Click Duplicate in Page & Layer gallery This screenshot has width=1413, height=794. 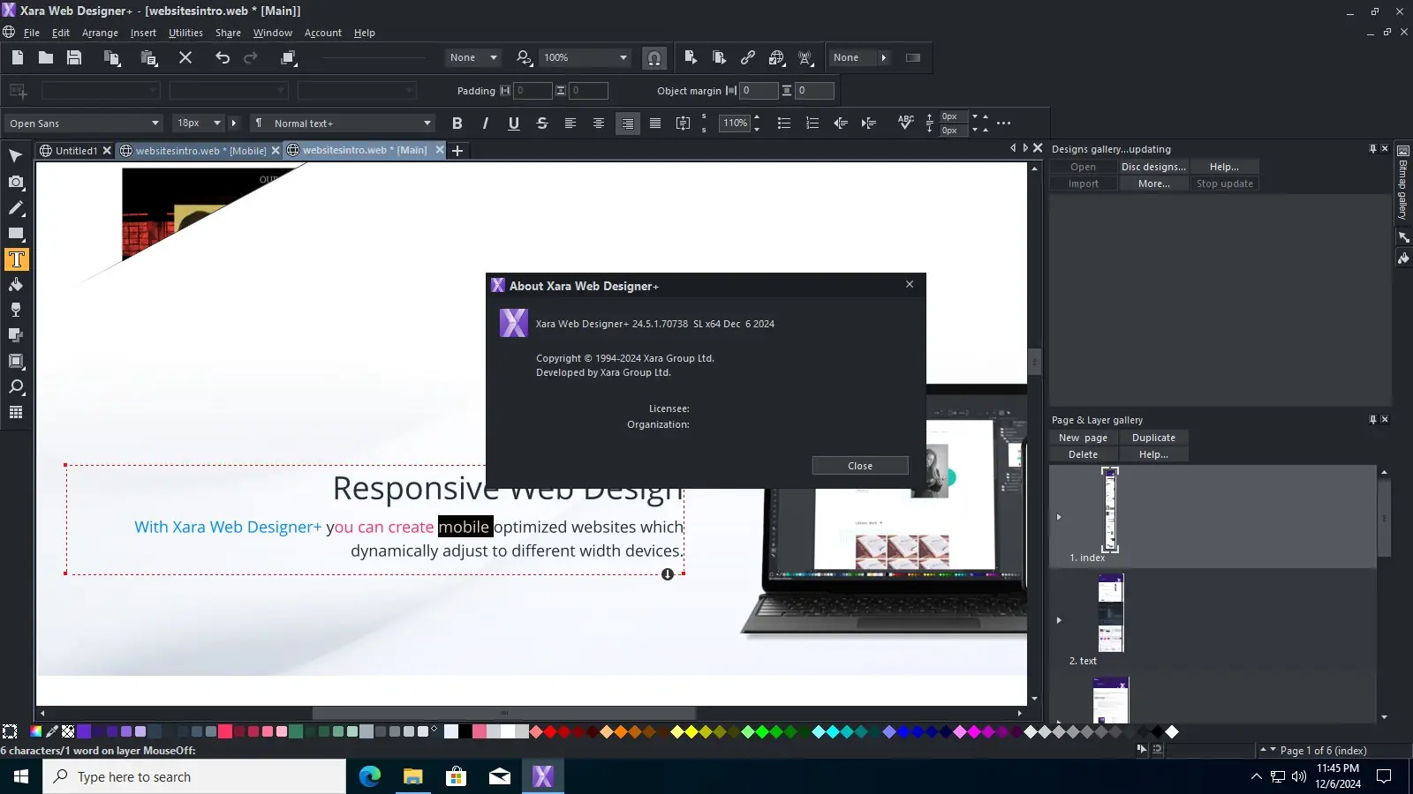tap(1153, 438)
